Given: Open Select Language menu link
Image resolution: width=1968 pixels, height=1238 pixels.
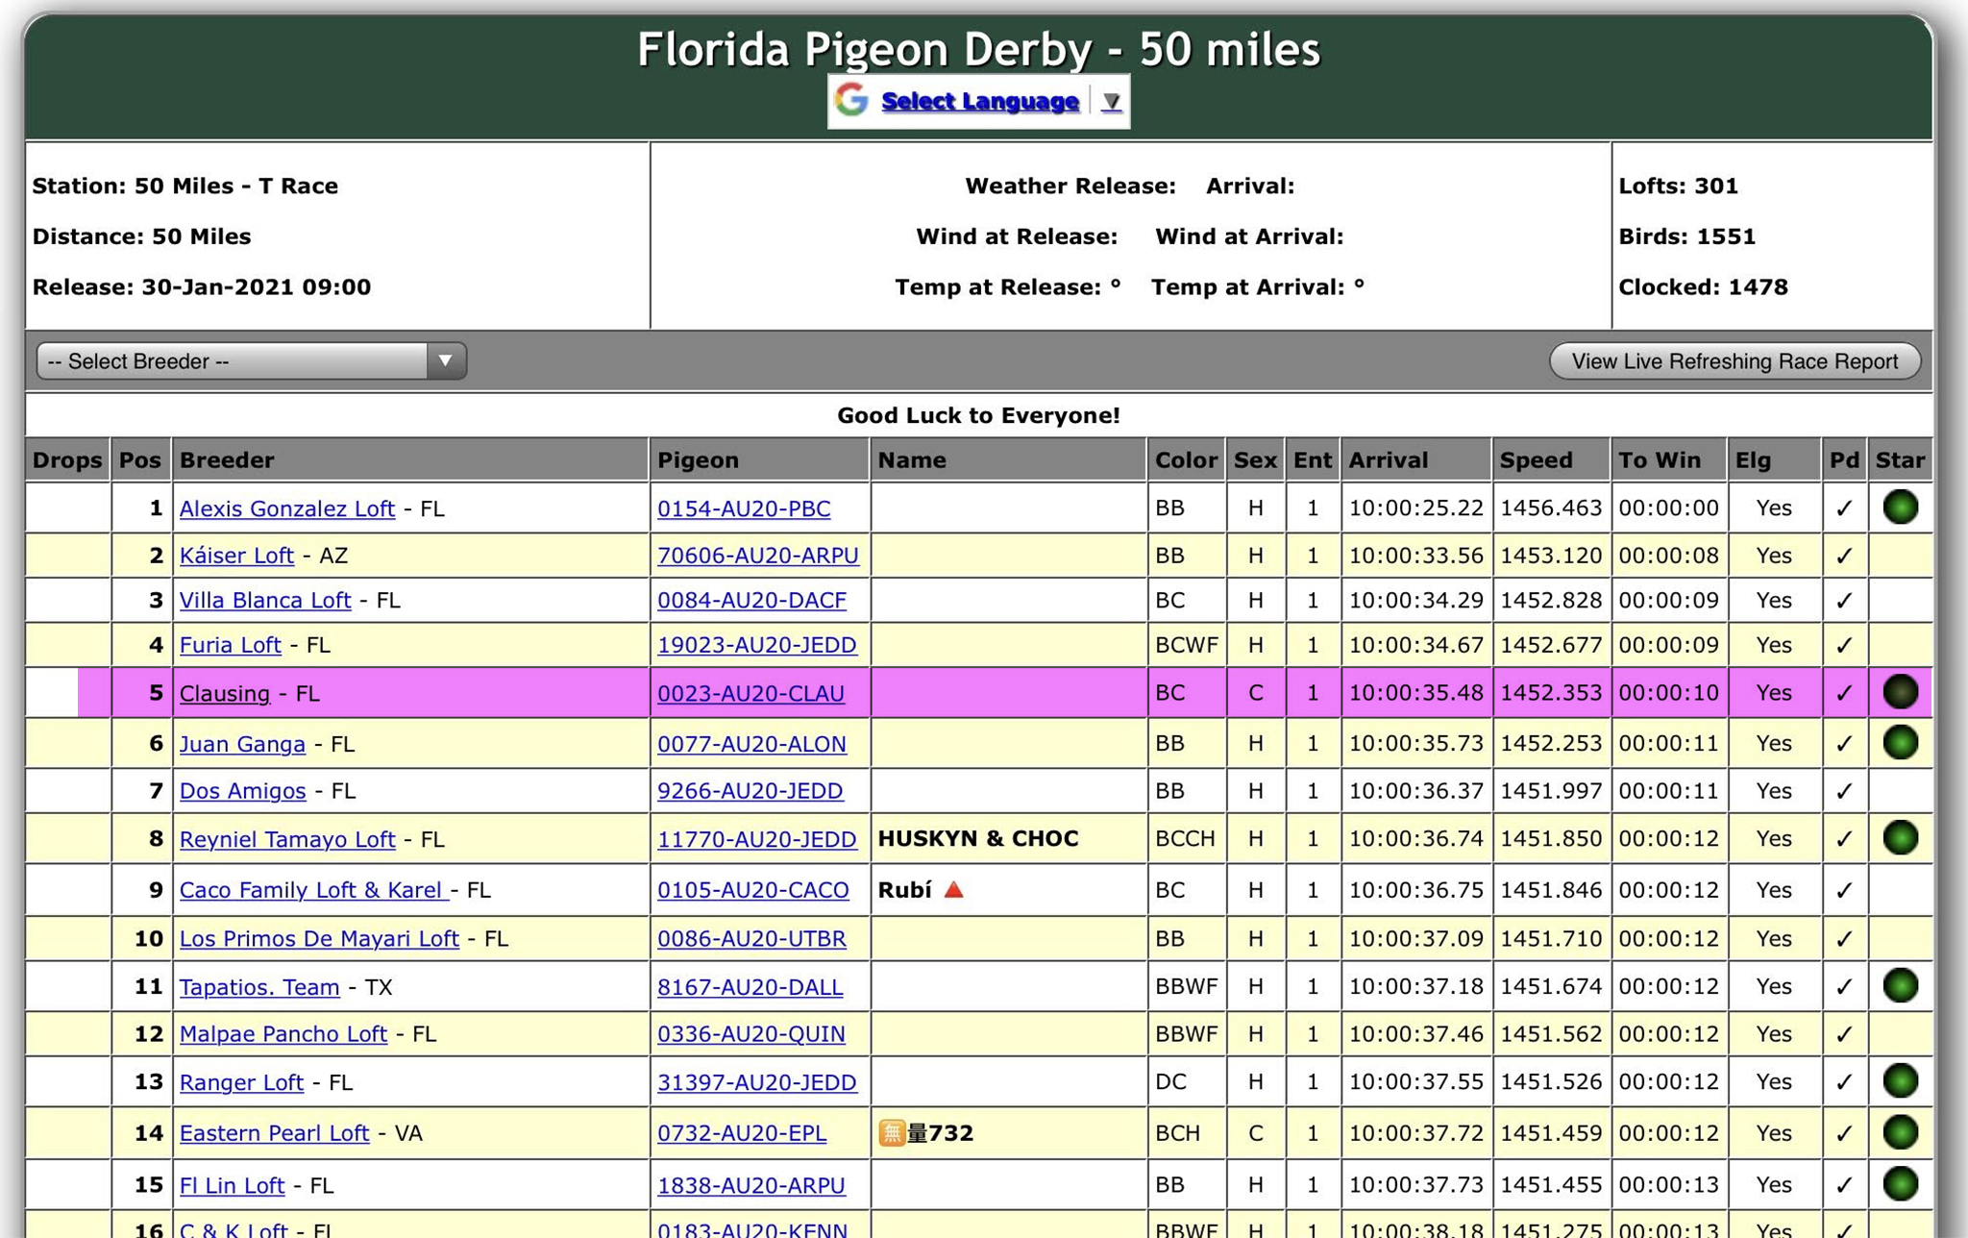Looking at the screenshot, I should coord(979,101).
